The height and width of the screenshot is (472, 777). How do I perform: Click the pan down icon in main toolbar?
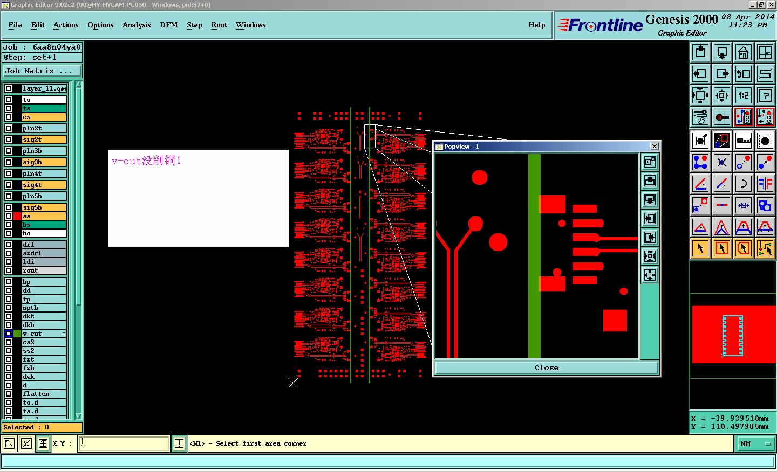tap(722, 52)
